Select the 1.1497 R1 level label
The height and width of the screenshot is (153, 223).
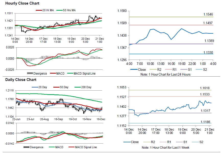click(208, 23)
